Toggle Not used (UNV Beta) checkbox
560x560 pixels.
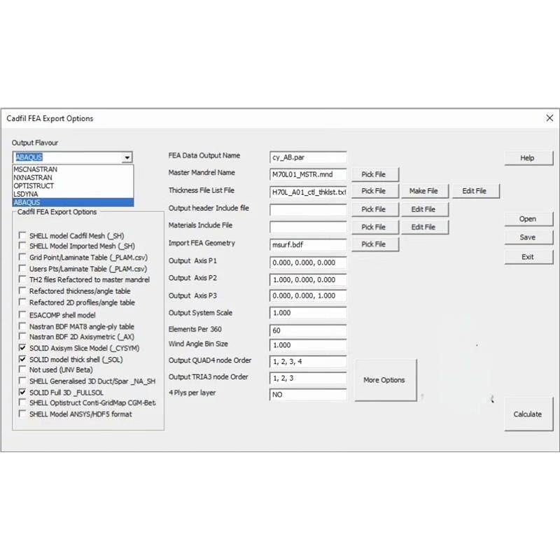22,370
